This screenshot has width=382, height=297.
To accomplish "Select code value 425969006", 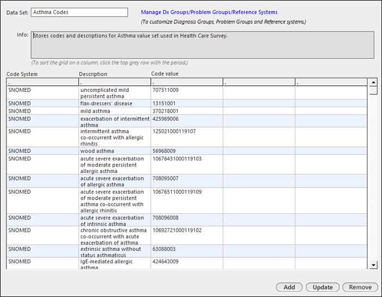I will (187, 121).
